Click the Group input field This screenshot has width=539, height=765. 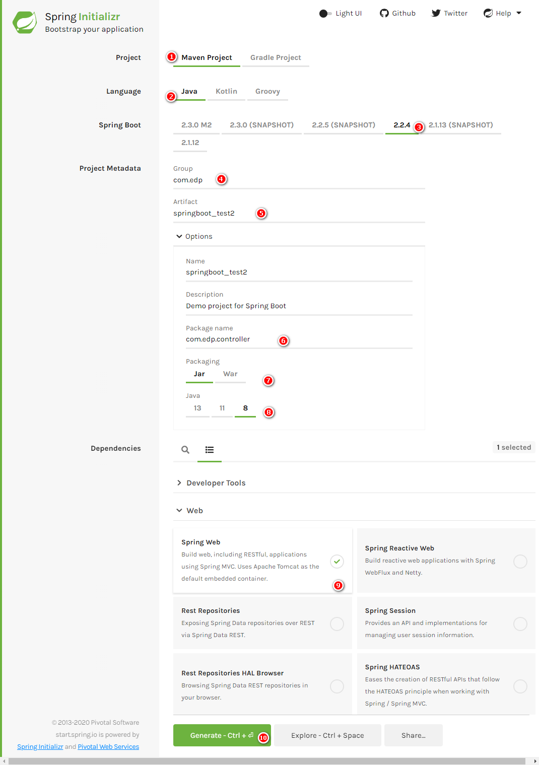click(x=299, y=180)
